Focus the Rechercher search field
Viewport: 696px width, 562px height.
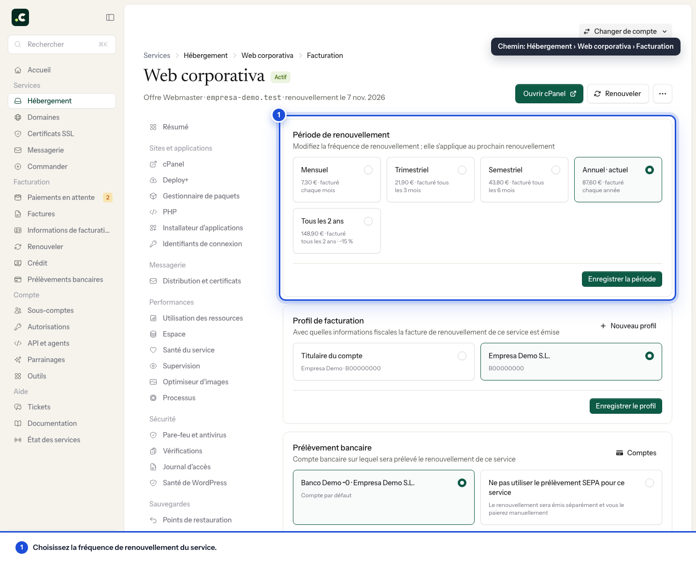click(62, 44)
